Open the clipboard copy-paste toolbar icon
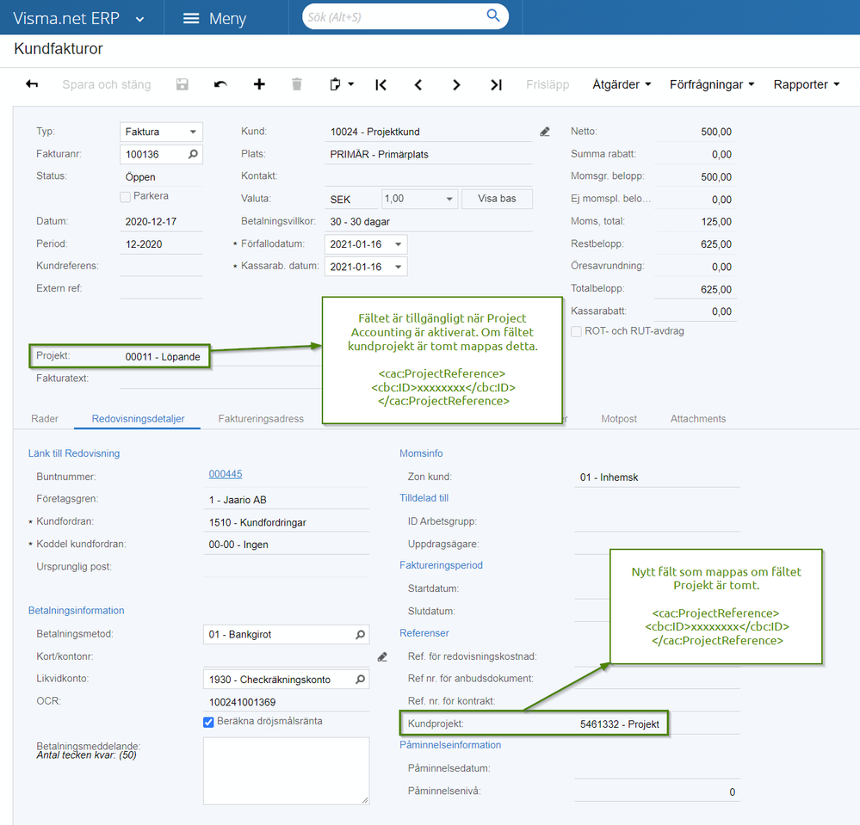Image resolution: width=860 pixels, height=825 pixels. (x=341, y=84)
